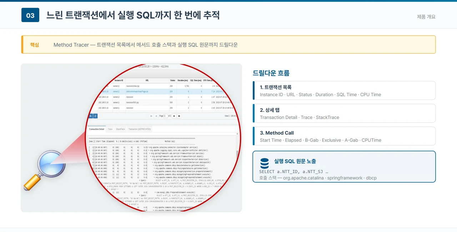This screenshot has width=457, height=232.
Task: Click the slide title about 느린 트랜잭션
Action: point(133,15)
